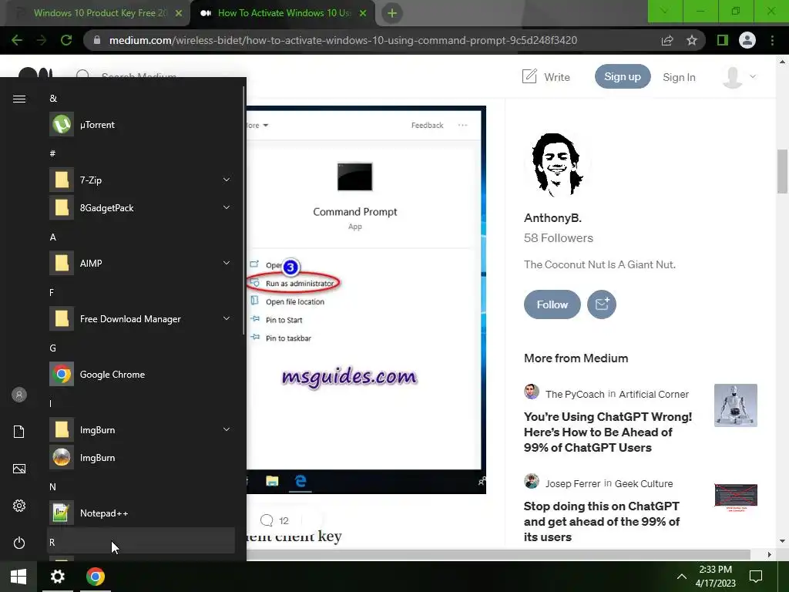The height and width of the screenshot is (592, 789).
Task: Open robot thumbnail of ChatGPT article
Action: tap(736, 405)
